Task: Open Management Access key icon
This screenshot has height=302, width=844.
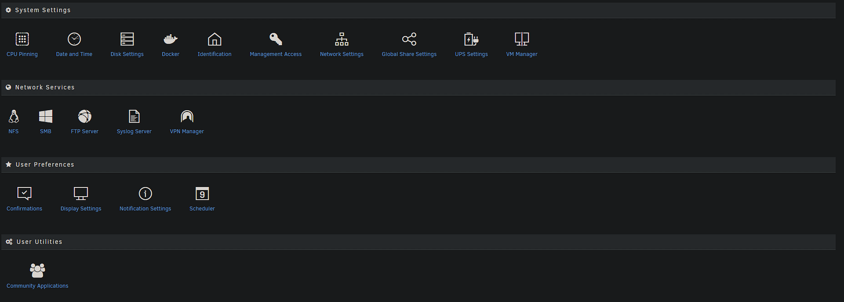Action: pyautogui.click(x=276, y=39)
